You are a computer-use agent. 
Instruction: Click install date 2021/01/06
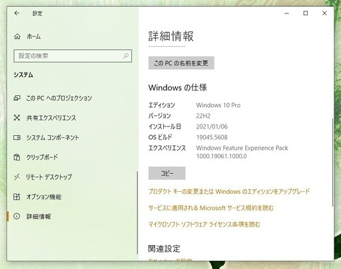(x=212, y=127)
